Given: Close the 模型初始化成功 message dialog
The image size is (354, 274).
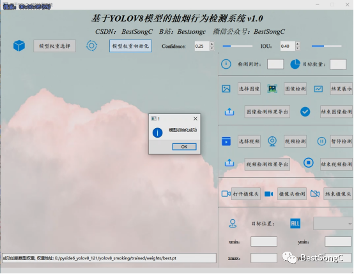Looking at the screenshot, I should [196, 119].
